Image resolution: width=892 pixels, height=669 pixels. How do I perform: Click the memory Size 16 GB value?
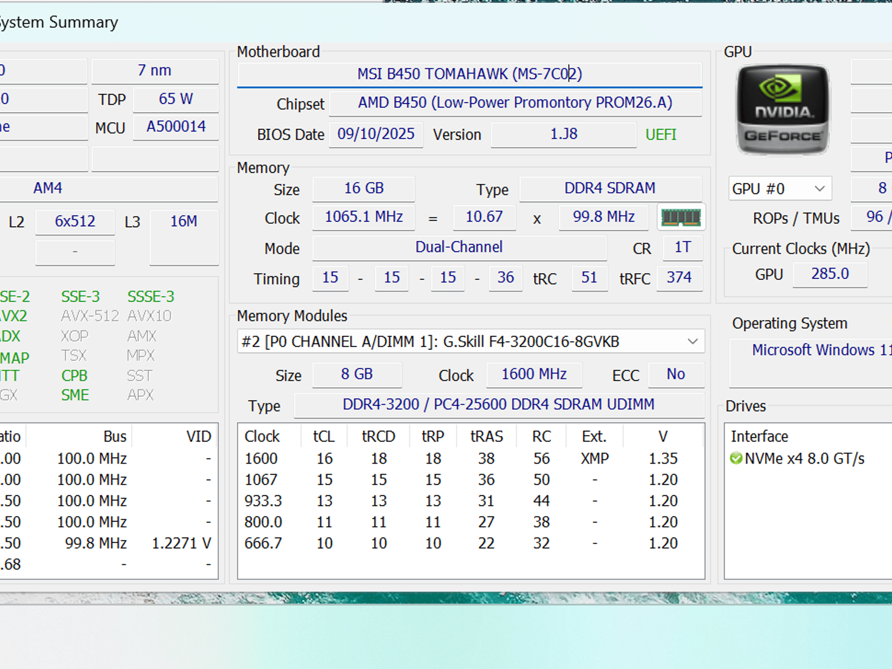364,189
